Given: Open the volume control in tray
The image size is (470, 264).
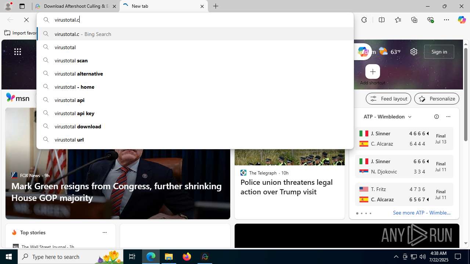Looking at the screenshot, I should (423, 257).
